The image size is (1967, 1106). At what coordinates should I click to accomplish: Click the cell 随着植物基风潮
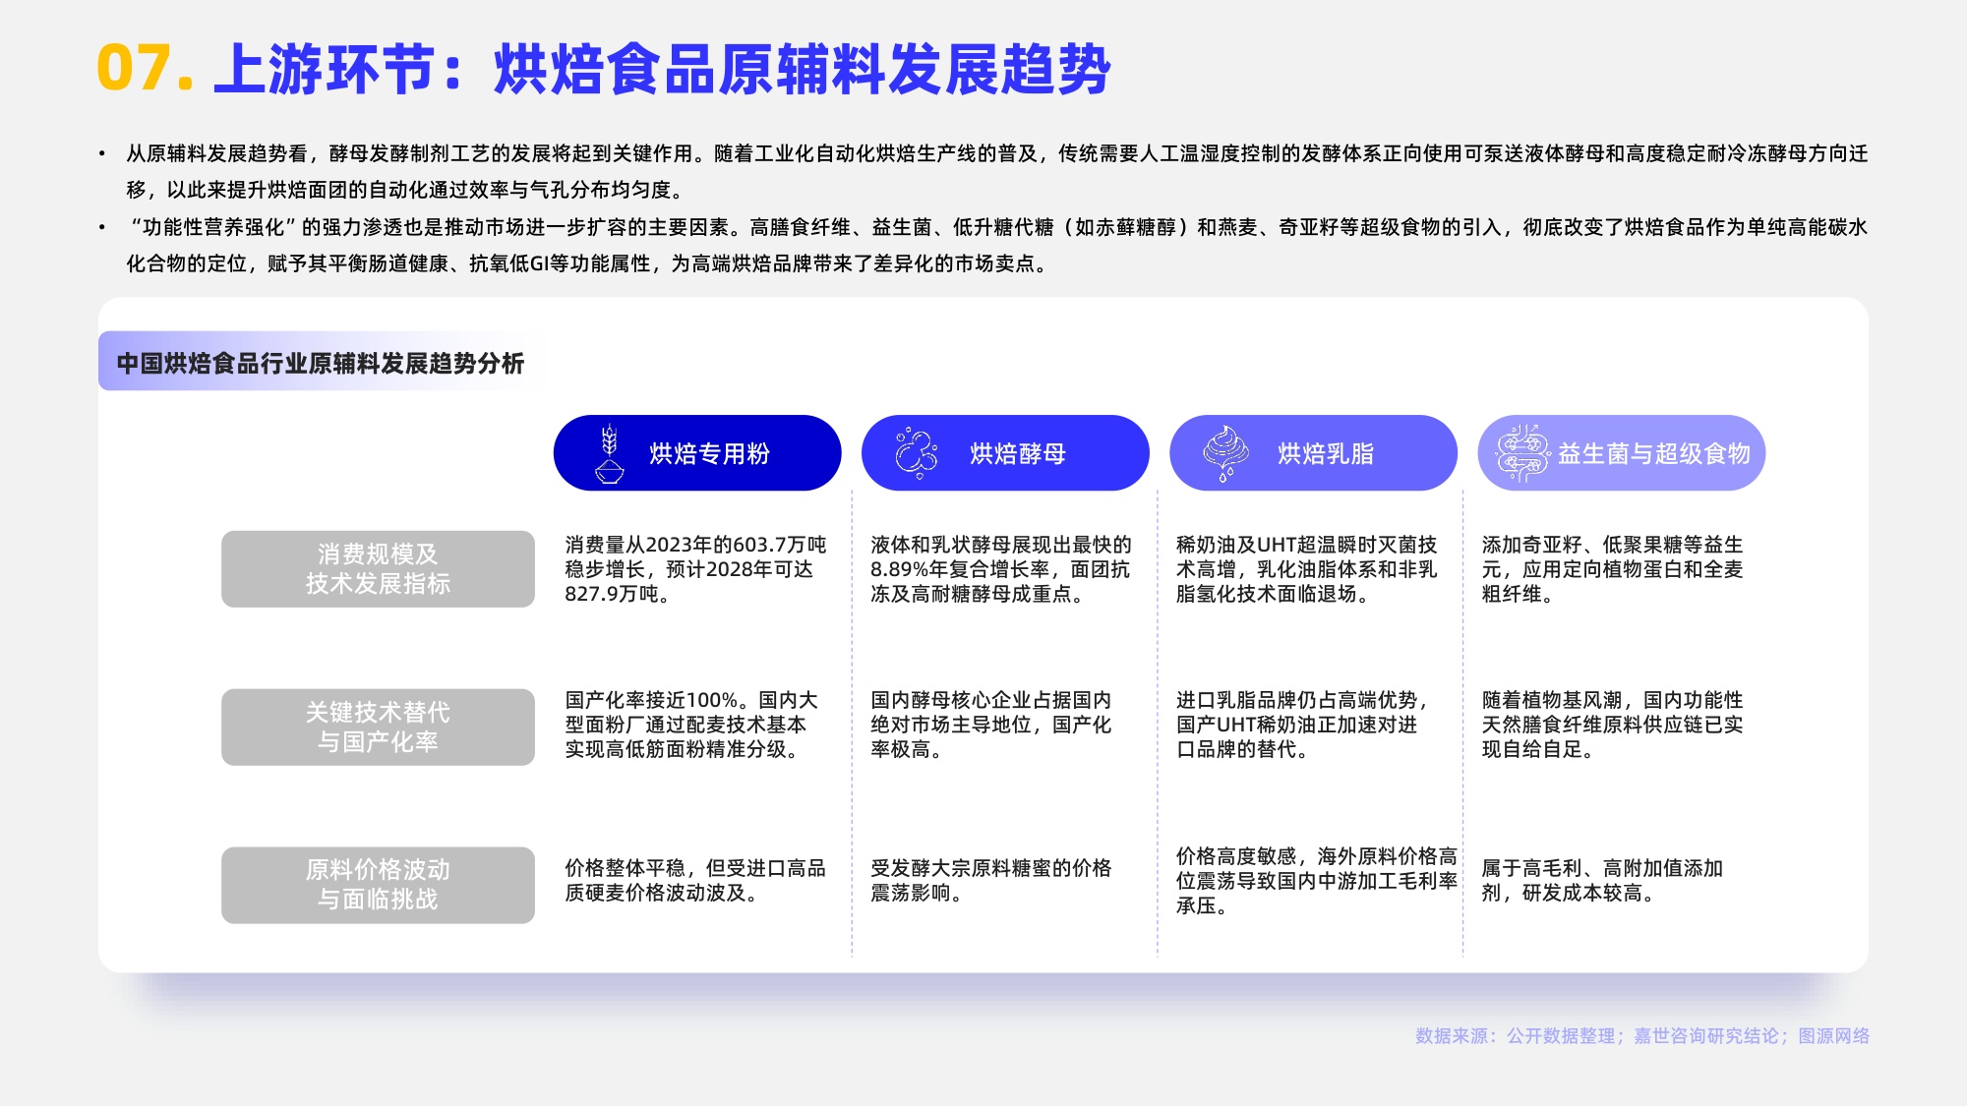1612,725
